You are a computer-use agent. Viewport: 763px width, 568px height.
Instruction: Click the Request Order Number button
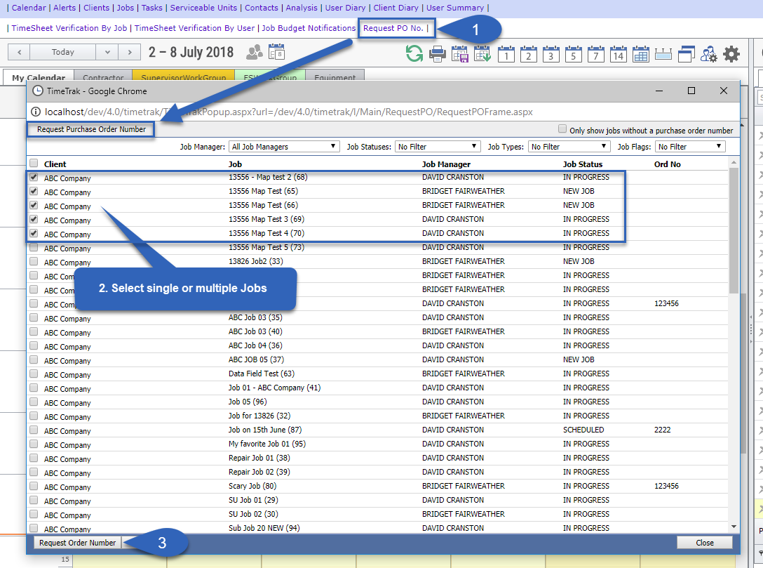[x=77, y=542]
